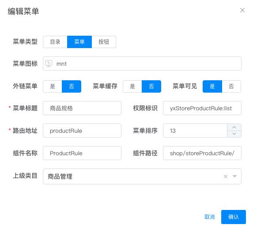253x232 pixels.
Task: Click the mnt menu icon preview
Action: click(49, 64)
